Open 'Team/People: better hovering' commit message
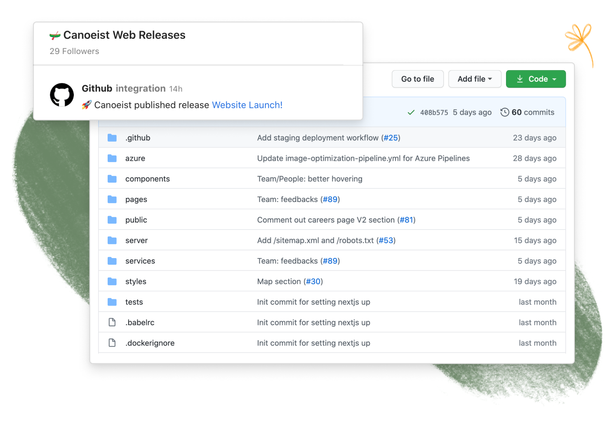This screenshot has width=607, height=423. (310, 179)
